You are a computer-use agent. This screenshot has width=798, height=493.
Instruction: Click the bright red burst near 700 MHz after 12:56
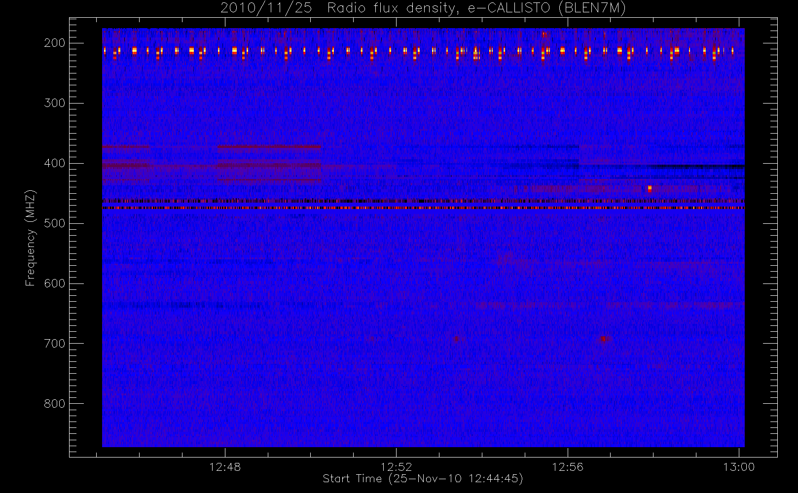603,339
